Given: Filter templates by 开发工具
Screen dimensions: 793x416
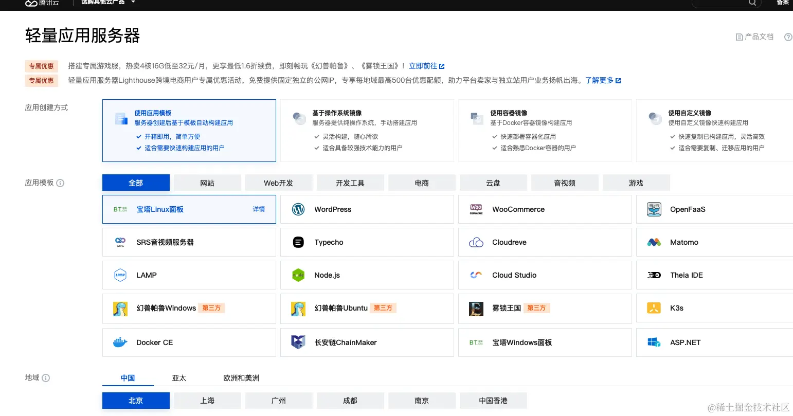Looking at the screenshot, I should 350,183.
